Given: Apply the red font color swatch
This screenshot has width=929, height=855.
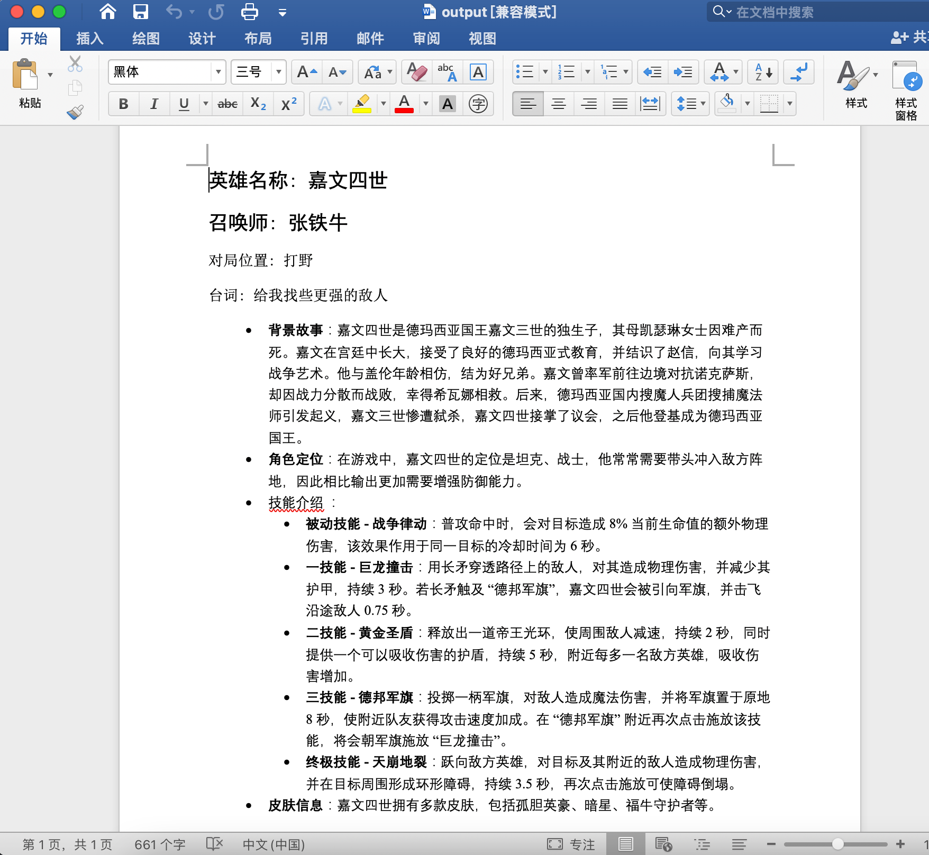Looking at the screenshot, I should coord(404,104).
